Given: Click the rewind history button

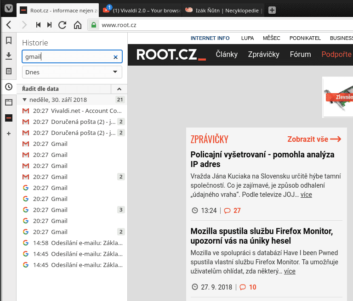Looking at the screenshot, I should [x=38, y=25].
